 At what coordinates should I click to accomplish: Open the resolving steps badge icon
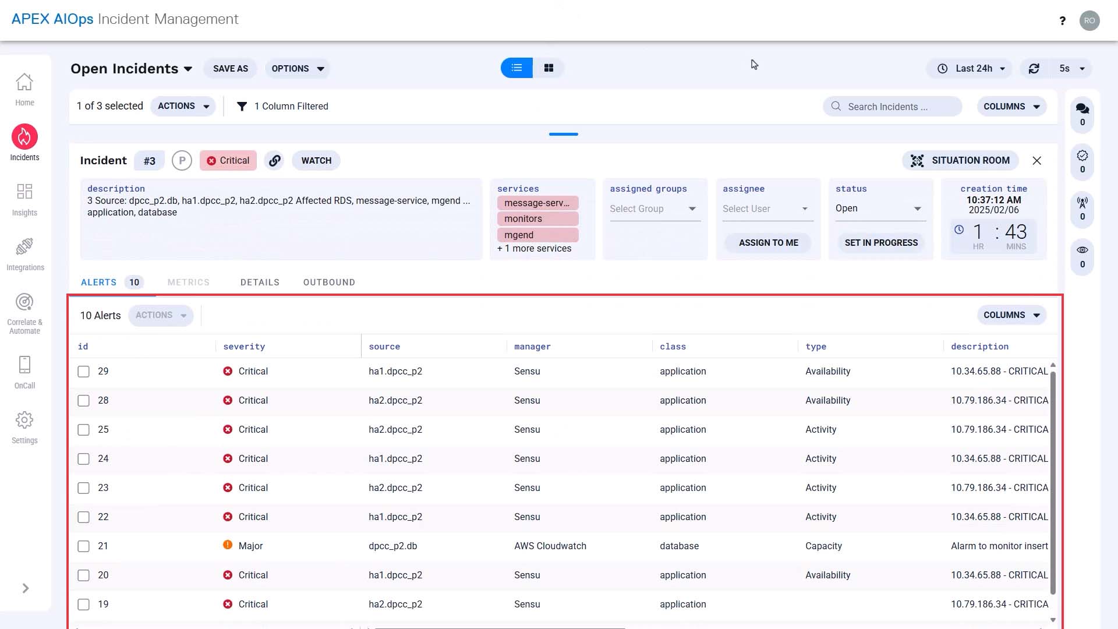[1082, 156]
